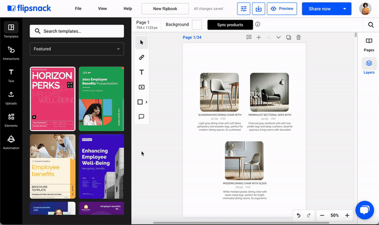The image size is (379, 225).
Task: Select the video embed tool
Action: (x=142, y=87)
